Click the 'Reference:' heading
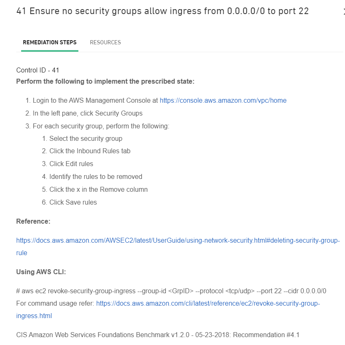345x345 pixels. (x=33, y=221)
